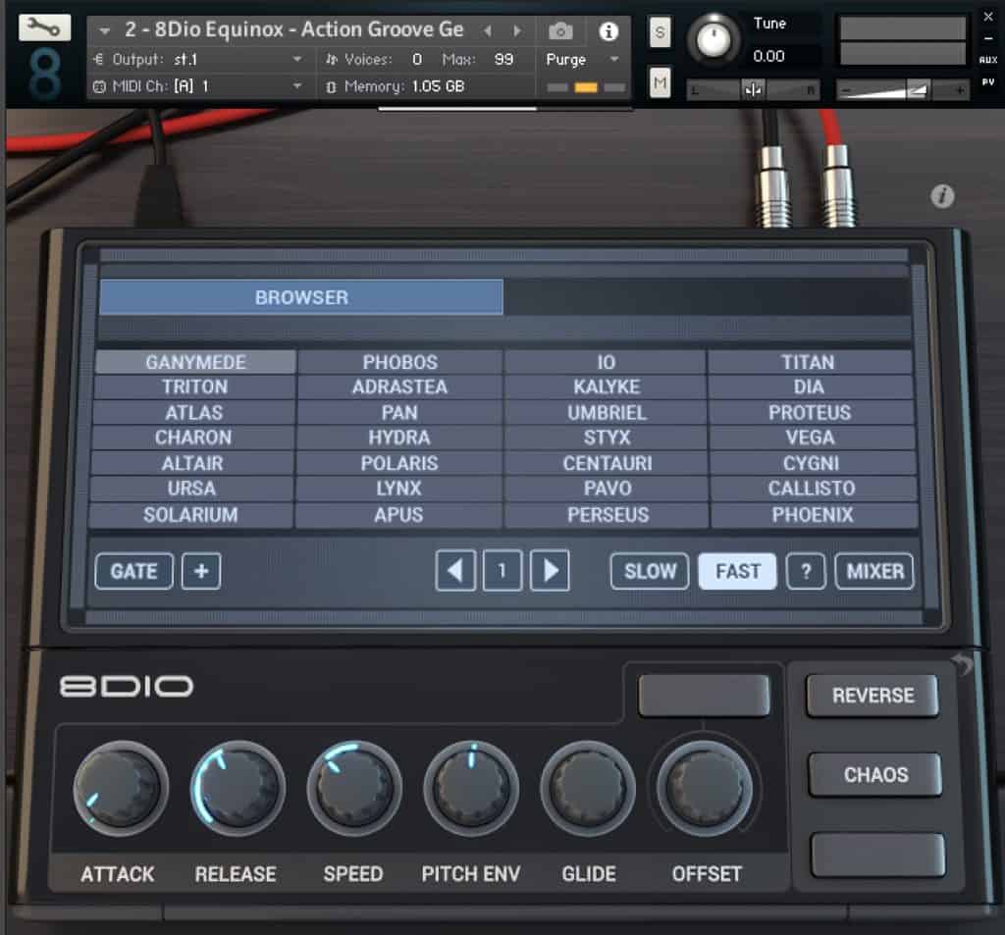The width and height of the screenshot is (1005, 935).
Task: Select the CENTAURI preset
Action: (x=608, y=463)
